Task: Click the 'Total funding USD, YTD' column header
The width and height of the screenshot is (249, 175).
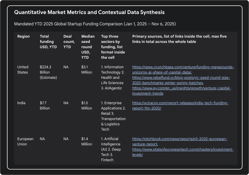Action: point(48,42)
